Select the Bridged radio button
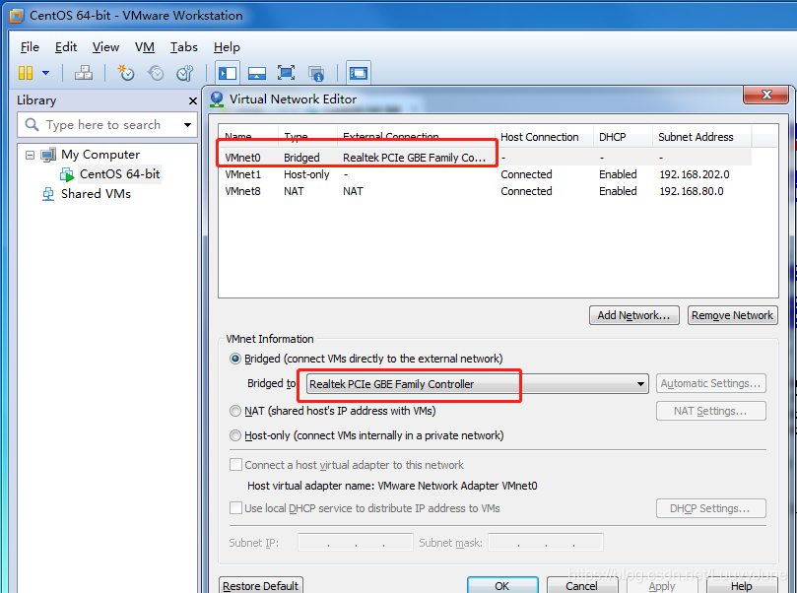Image resolution: width=797 pixels, height=593 pixels. click(234, 359)
